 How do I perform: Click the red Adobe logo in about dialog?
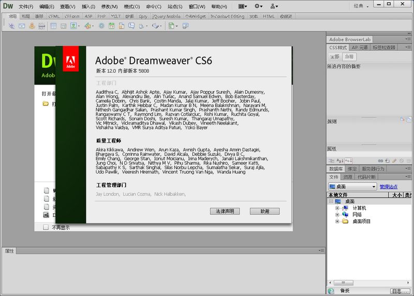pos(70,59)
